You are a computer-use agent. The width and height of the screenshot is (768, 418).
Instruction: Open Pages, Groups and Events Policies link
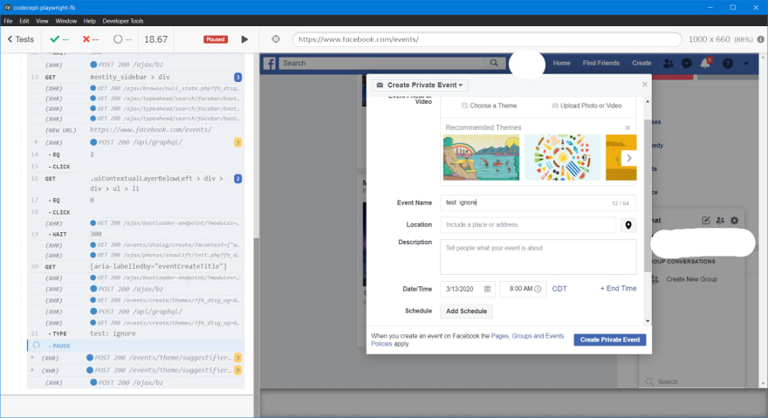[527, 336]
